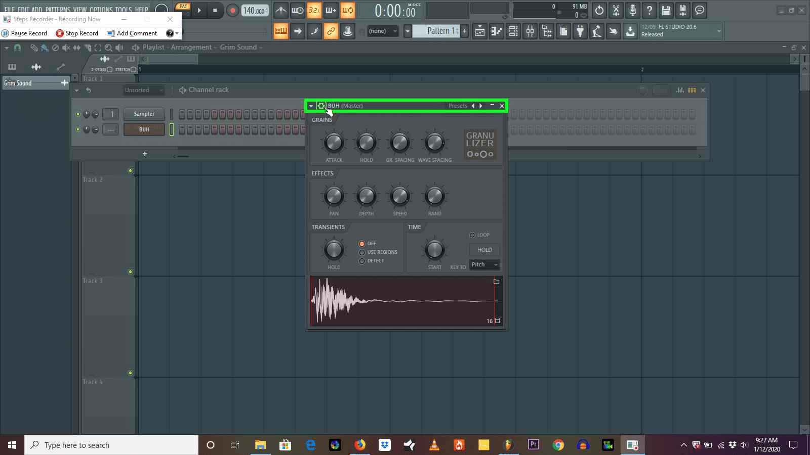Expand the (none) snap selector dropdown
The width and height of the screenshot is (810, 455).
coord(382,31)
